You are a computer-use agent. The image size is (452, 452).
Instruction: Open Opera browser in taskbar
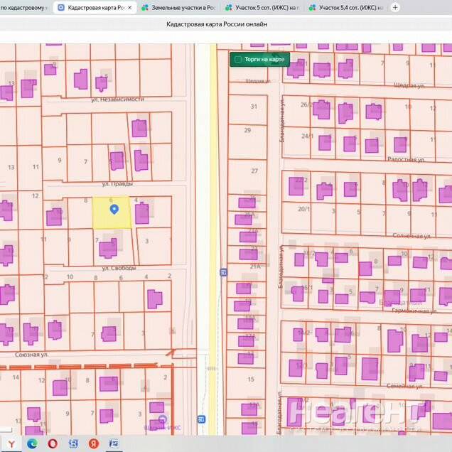point(53,443)
